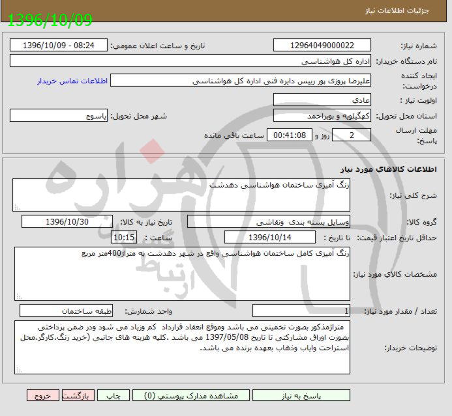Click the نام دستگاه خریدار label
Image resolution: width=452 pixels, height=416 pixels.
coord(406,61)
